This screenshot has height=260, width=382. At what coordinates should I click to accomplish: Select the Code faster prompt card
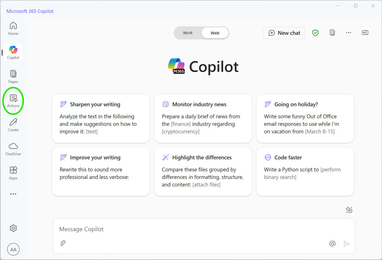coord(305,171)
